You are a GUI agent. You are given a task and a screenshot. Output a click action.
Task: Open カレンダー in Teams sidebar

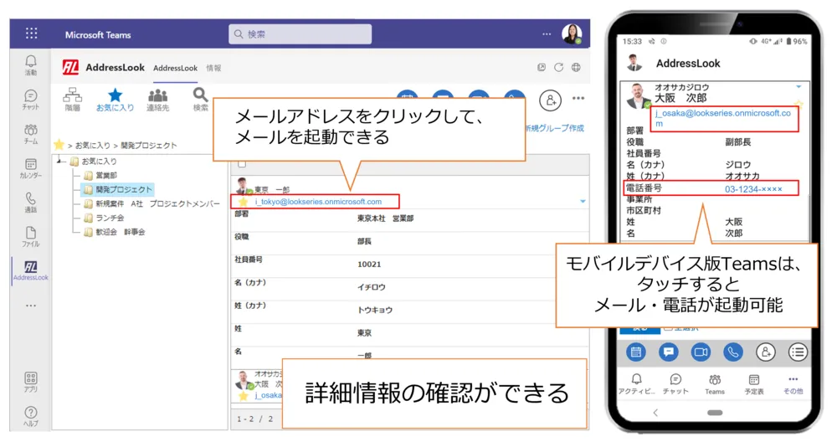point(31,168)
